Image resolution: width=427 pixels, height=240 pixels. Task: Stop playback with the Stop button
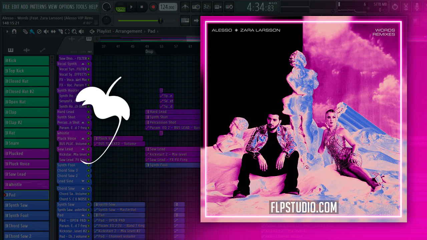[142, 7]
